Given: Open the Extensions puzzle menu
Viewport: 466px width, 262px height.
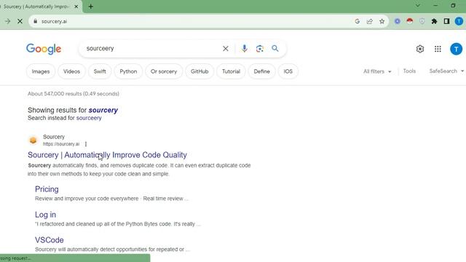Looking at the screenshot, I should pyautogui.click(x=434, y=21).
